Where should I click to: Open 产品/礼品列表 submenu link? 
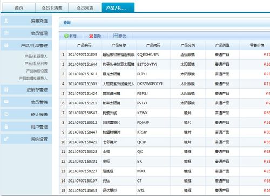coord(36,64)
